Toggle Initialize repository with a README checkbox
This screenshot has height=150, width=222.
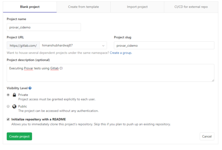[8, 119]
